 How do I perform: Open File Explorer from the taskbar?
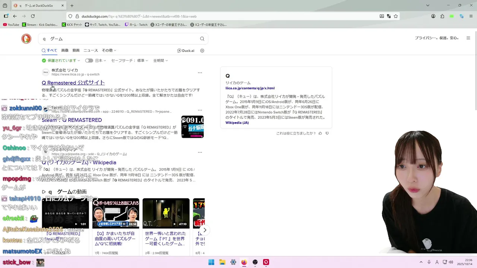[x=222, y=262]
